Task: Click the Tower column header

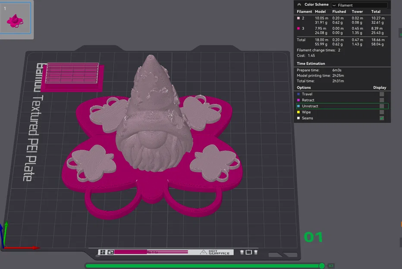Action: coord(357,12)
